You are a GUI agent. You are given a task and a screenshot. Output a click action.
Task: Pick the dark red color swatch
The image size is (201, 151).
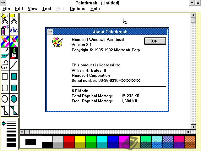point(69,145)
